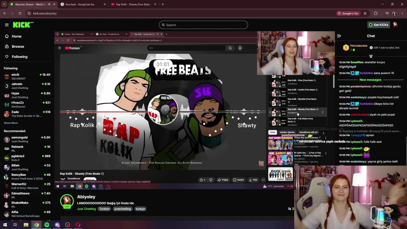This screenshot has width=407, height=229.
Task: Click Gift 1 sub to take 2nd
Action: [x=384, y=48]
